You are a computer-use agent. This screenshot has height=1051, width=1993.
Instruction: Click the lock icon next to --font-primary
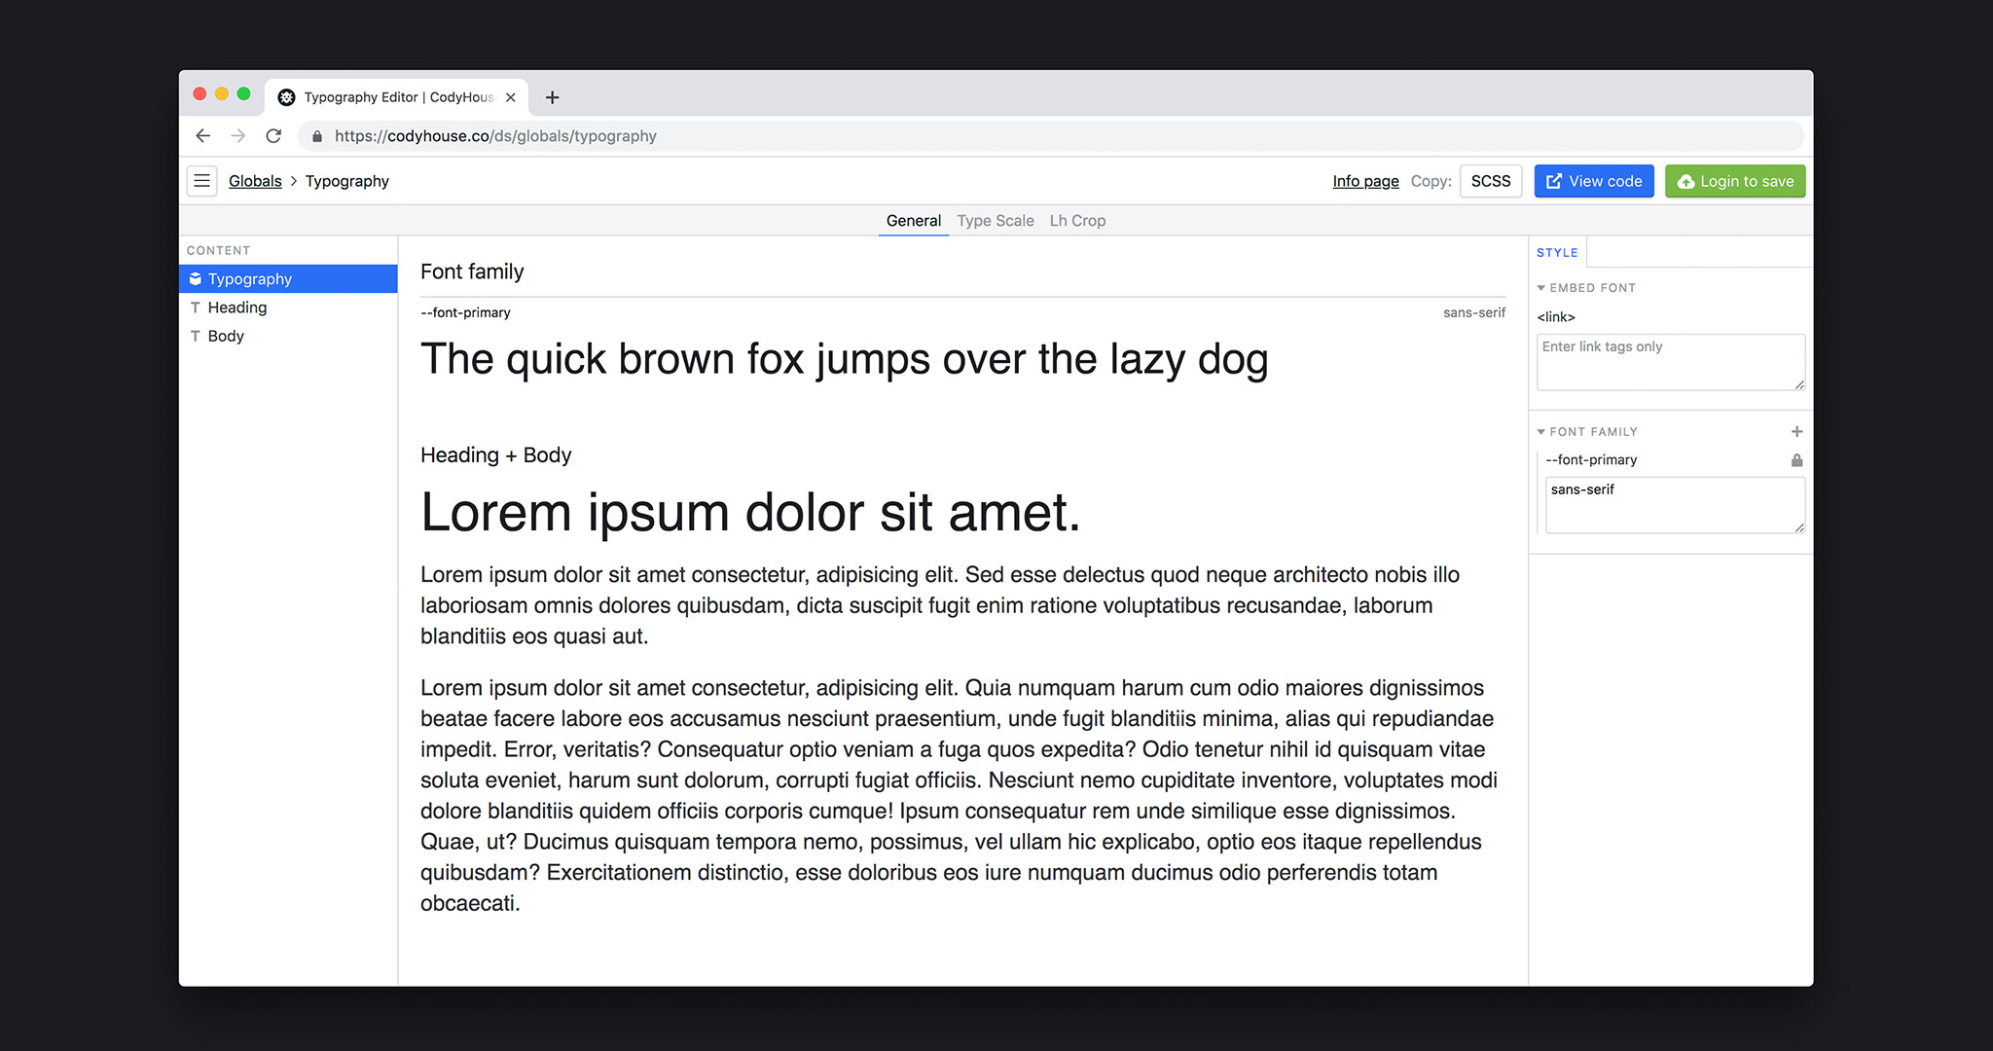pyautogui.click(x=1795, y=459)
